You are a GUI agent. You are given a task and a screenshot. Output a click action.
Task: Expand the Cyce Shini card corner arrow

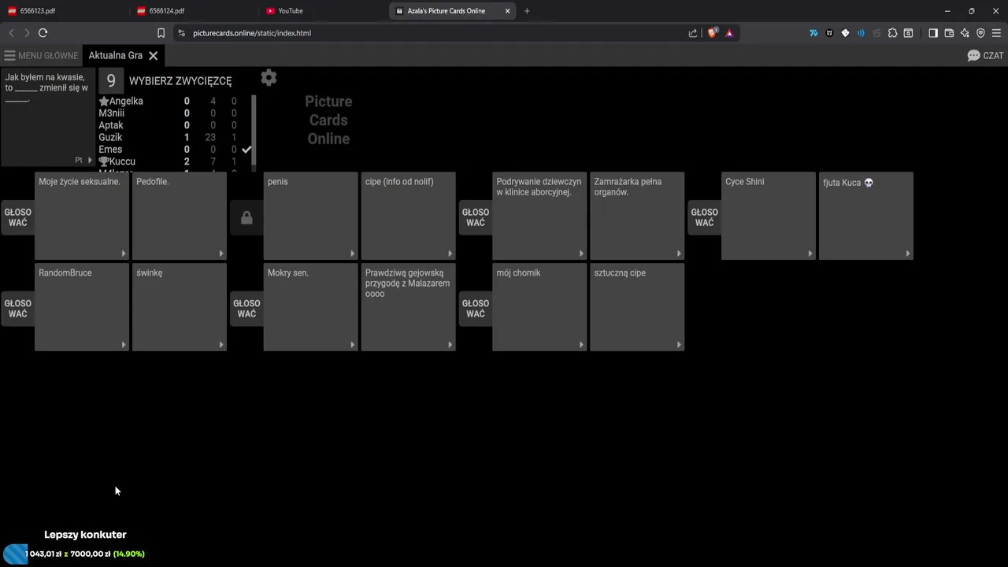(810, 254)
